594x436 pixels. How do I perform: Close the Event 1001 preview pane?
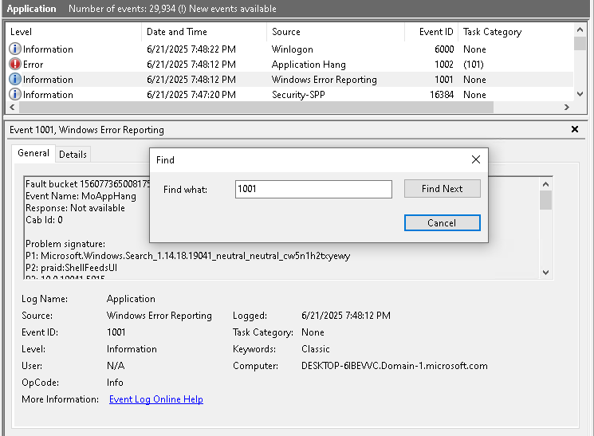pos(575,130)
